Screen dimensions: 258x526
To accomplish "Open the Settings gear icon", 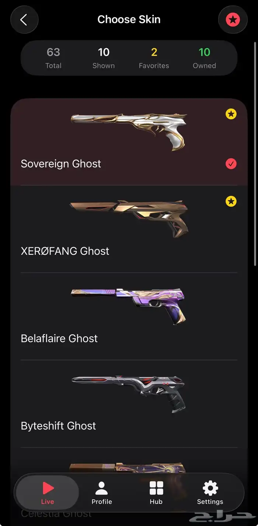I will pos(210,488).
